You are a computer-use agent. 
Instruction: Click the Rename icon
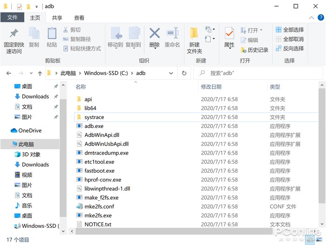coord(172,33)
